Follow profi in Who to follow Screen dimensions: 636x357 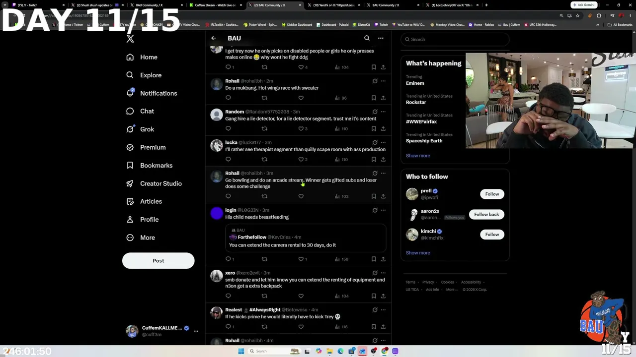[492, 194]
